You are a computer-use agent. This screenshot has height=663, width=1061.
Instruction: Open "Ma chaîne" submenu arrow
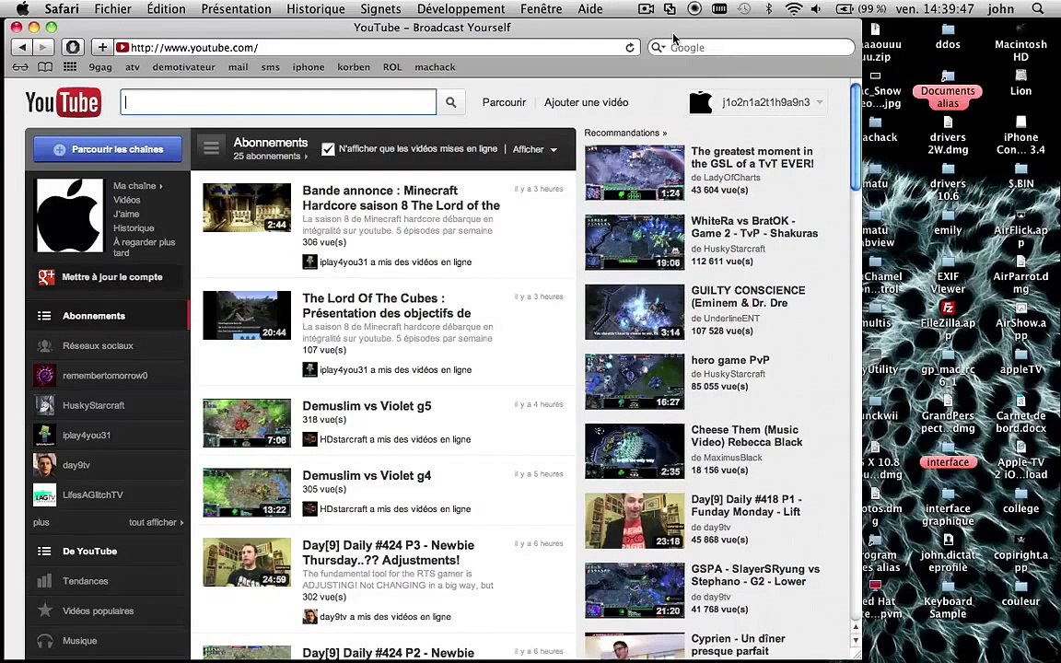tap(160, 186)
